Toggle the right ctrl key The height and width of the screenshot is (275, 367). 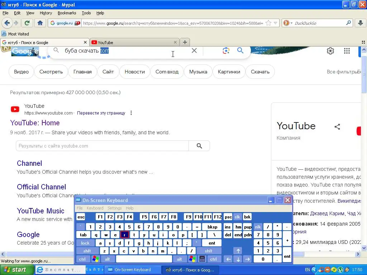[213, 259]
